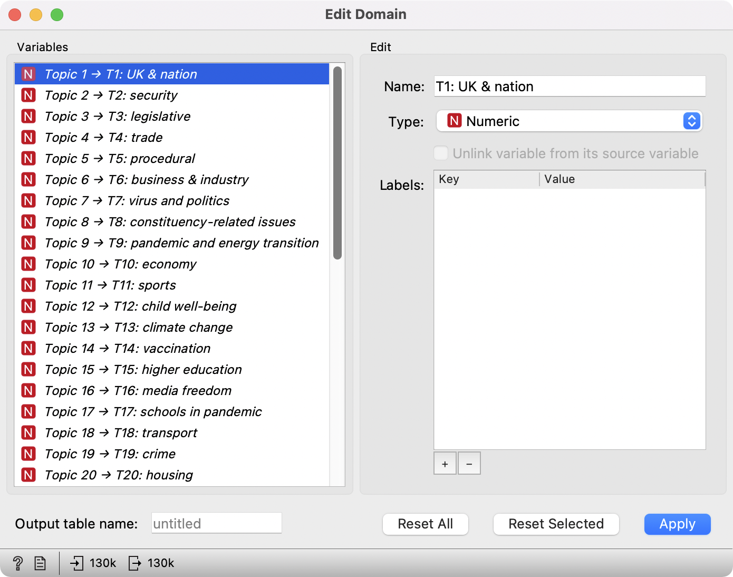This screenshot has height=577, width=733.
Task: Click the help question mark icon
Action: point(17,563)
